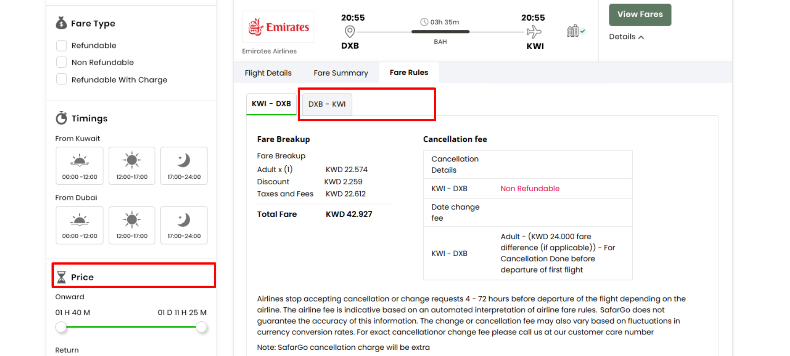The width and height of the screenshot is (790, 356).
Task: Select morning 00:00-12:00 departure from Dubai
Action: (79, 225)
